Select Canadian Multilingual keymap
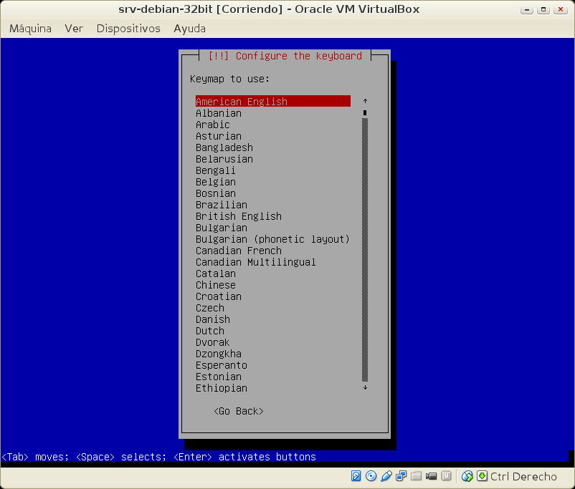 [256, 262]
